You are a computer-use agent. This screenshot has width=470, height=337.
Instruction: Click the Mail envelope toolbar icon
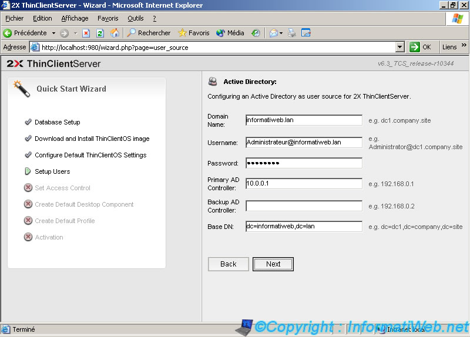click(273, 33)
